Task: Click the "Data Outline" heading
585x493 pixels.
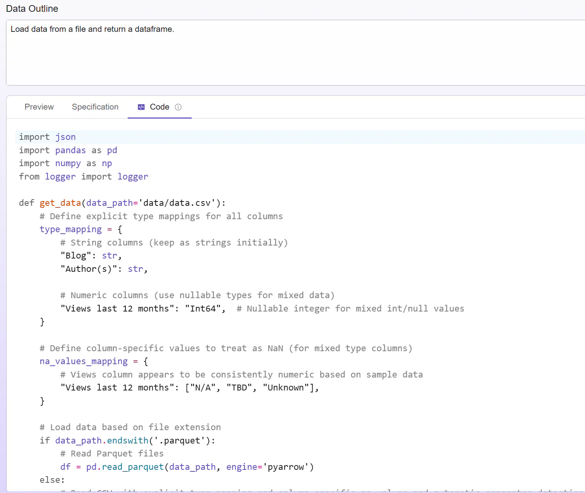Action: point(32,9)
